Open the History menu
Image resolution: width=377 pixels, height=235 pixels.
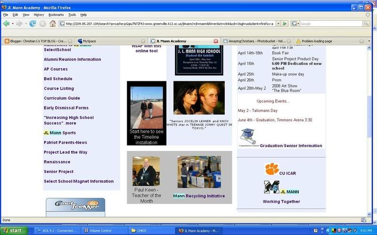39,15
